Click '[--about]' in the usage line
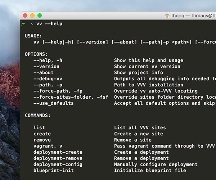The image size is (216, 180). tap(124, 42)
